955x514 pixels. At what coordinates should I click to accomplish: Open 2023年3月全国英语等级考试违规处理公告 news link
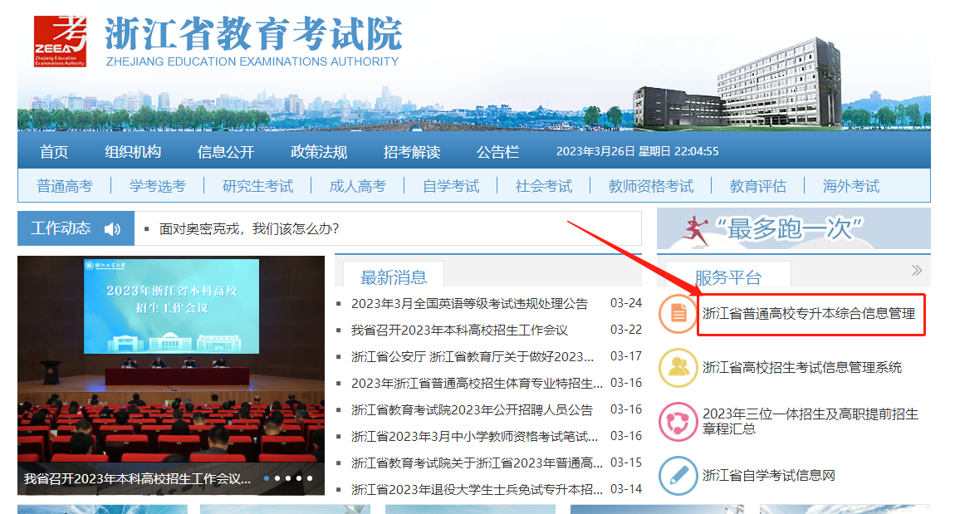tap(469, 304)
